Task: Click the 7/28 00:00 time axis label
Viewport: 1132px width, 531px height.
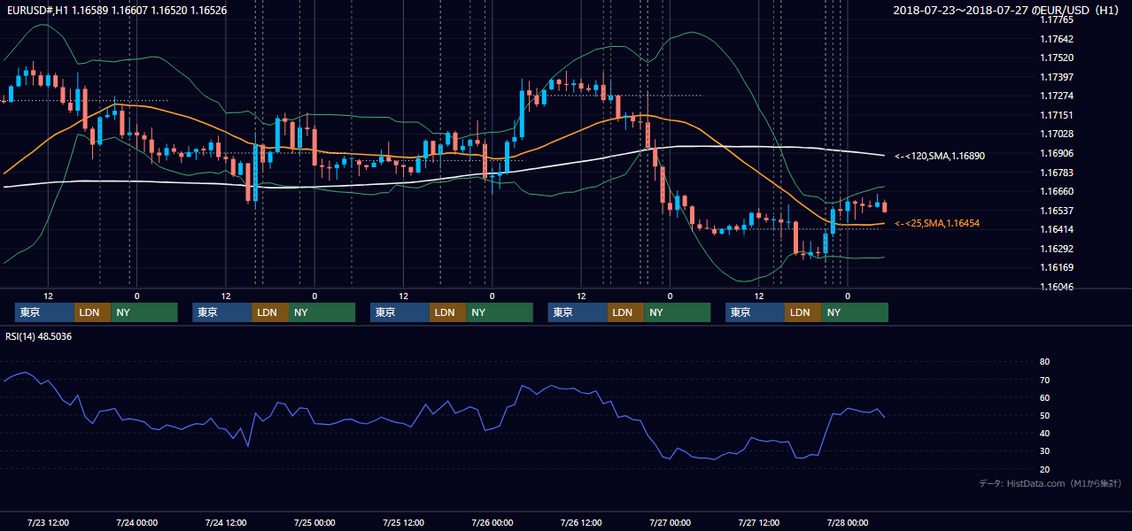Action: (848, 522)
